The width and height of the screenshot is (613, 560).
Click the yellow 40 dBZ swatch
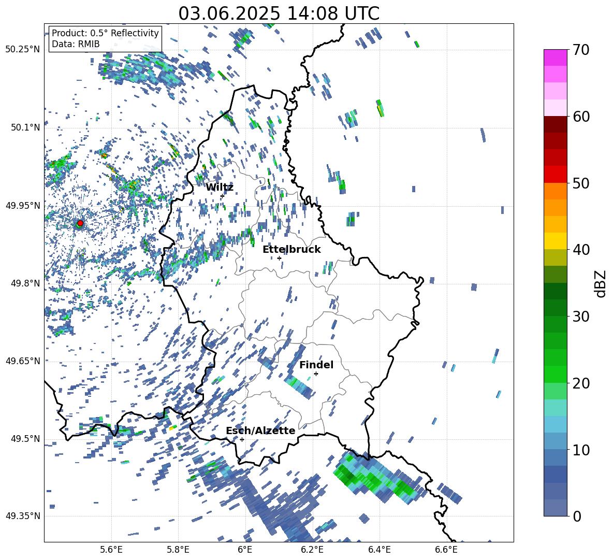point(556,241)
